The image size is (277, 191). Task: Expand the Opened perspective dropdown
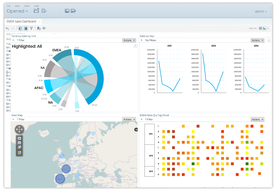17,11
